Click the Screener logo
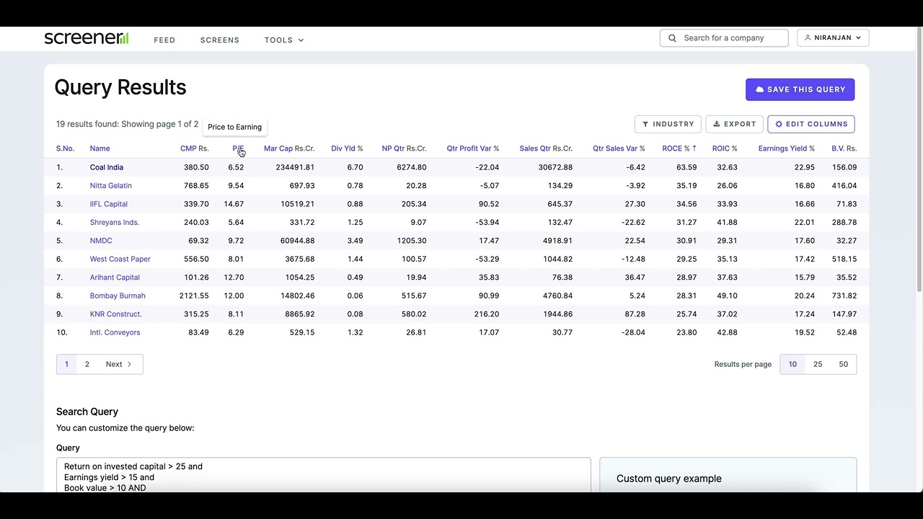The image size is (923, 519). point(87,38)
